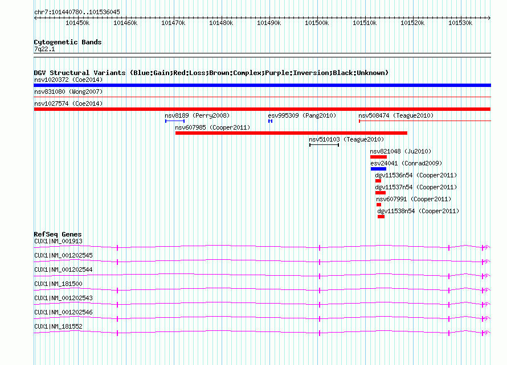The width and height of the screenshot is (507, 365).
Task: Click the chr7:101440780..101536045 coordinate text
Action: coord(77,12)
